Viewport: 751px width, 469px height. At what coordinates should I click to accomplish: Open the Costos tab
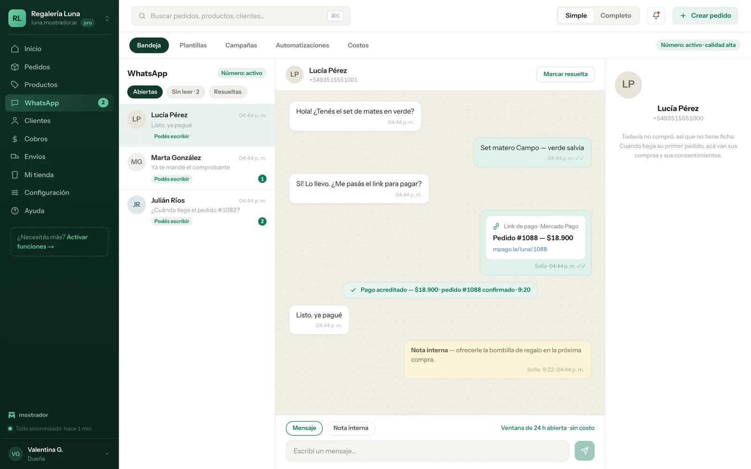[x=358, y=45]
